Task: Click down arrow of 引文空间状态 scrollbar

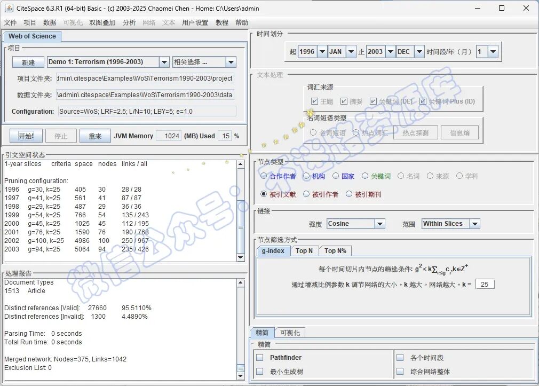Action: coord(241,257)
